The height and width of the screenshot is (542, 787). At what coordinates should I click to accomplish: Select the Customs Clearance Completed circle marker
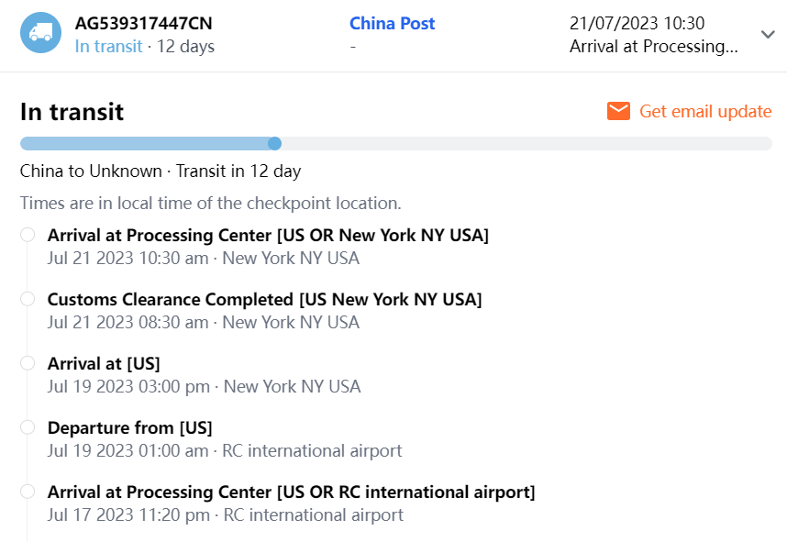[x=28, y=299]
